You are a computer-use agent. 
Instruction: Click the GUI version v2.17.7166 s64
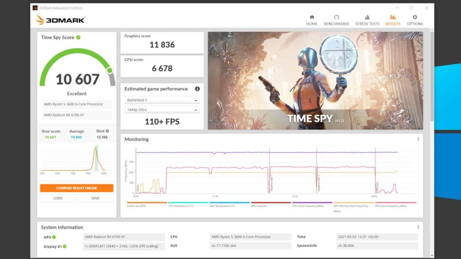[250, 246]
